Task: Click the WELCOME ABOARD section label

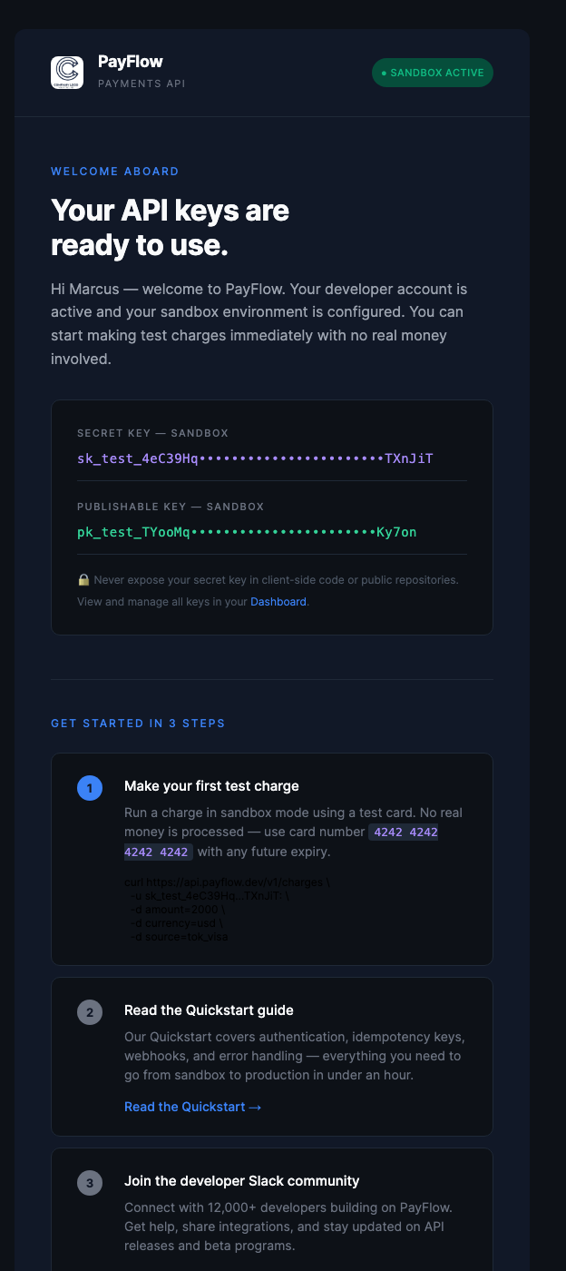Action: [114, 172]
